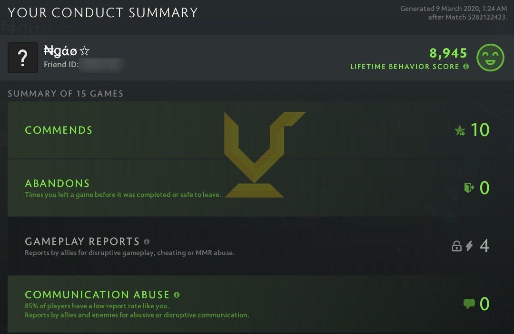
Task: Open the Commends row heading
Action: coord(59,130)
